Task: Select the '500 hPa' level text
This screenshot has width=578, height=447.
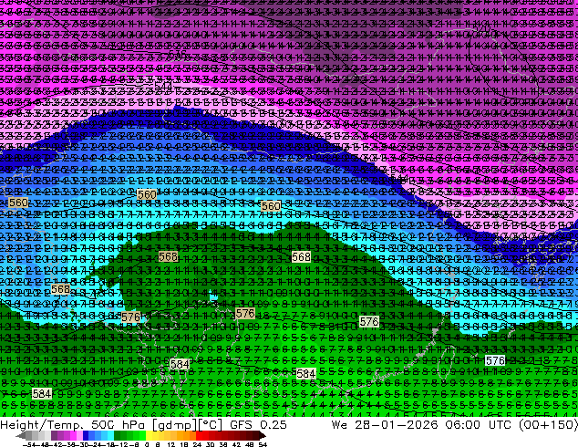Action: pyautogui.click(x=118, y=425)
